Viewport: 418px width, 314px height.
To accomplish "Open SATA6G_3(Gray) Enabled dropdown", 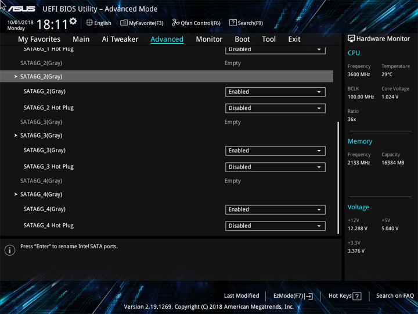I will pyautogui.click(x=275, y=151).
